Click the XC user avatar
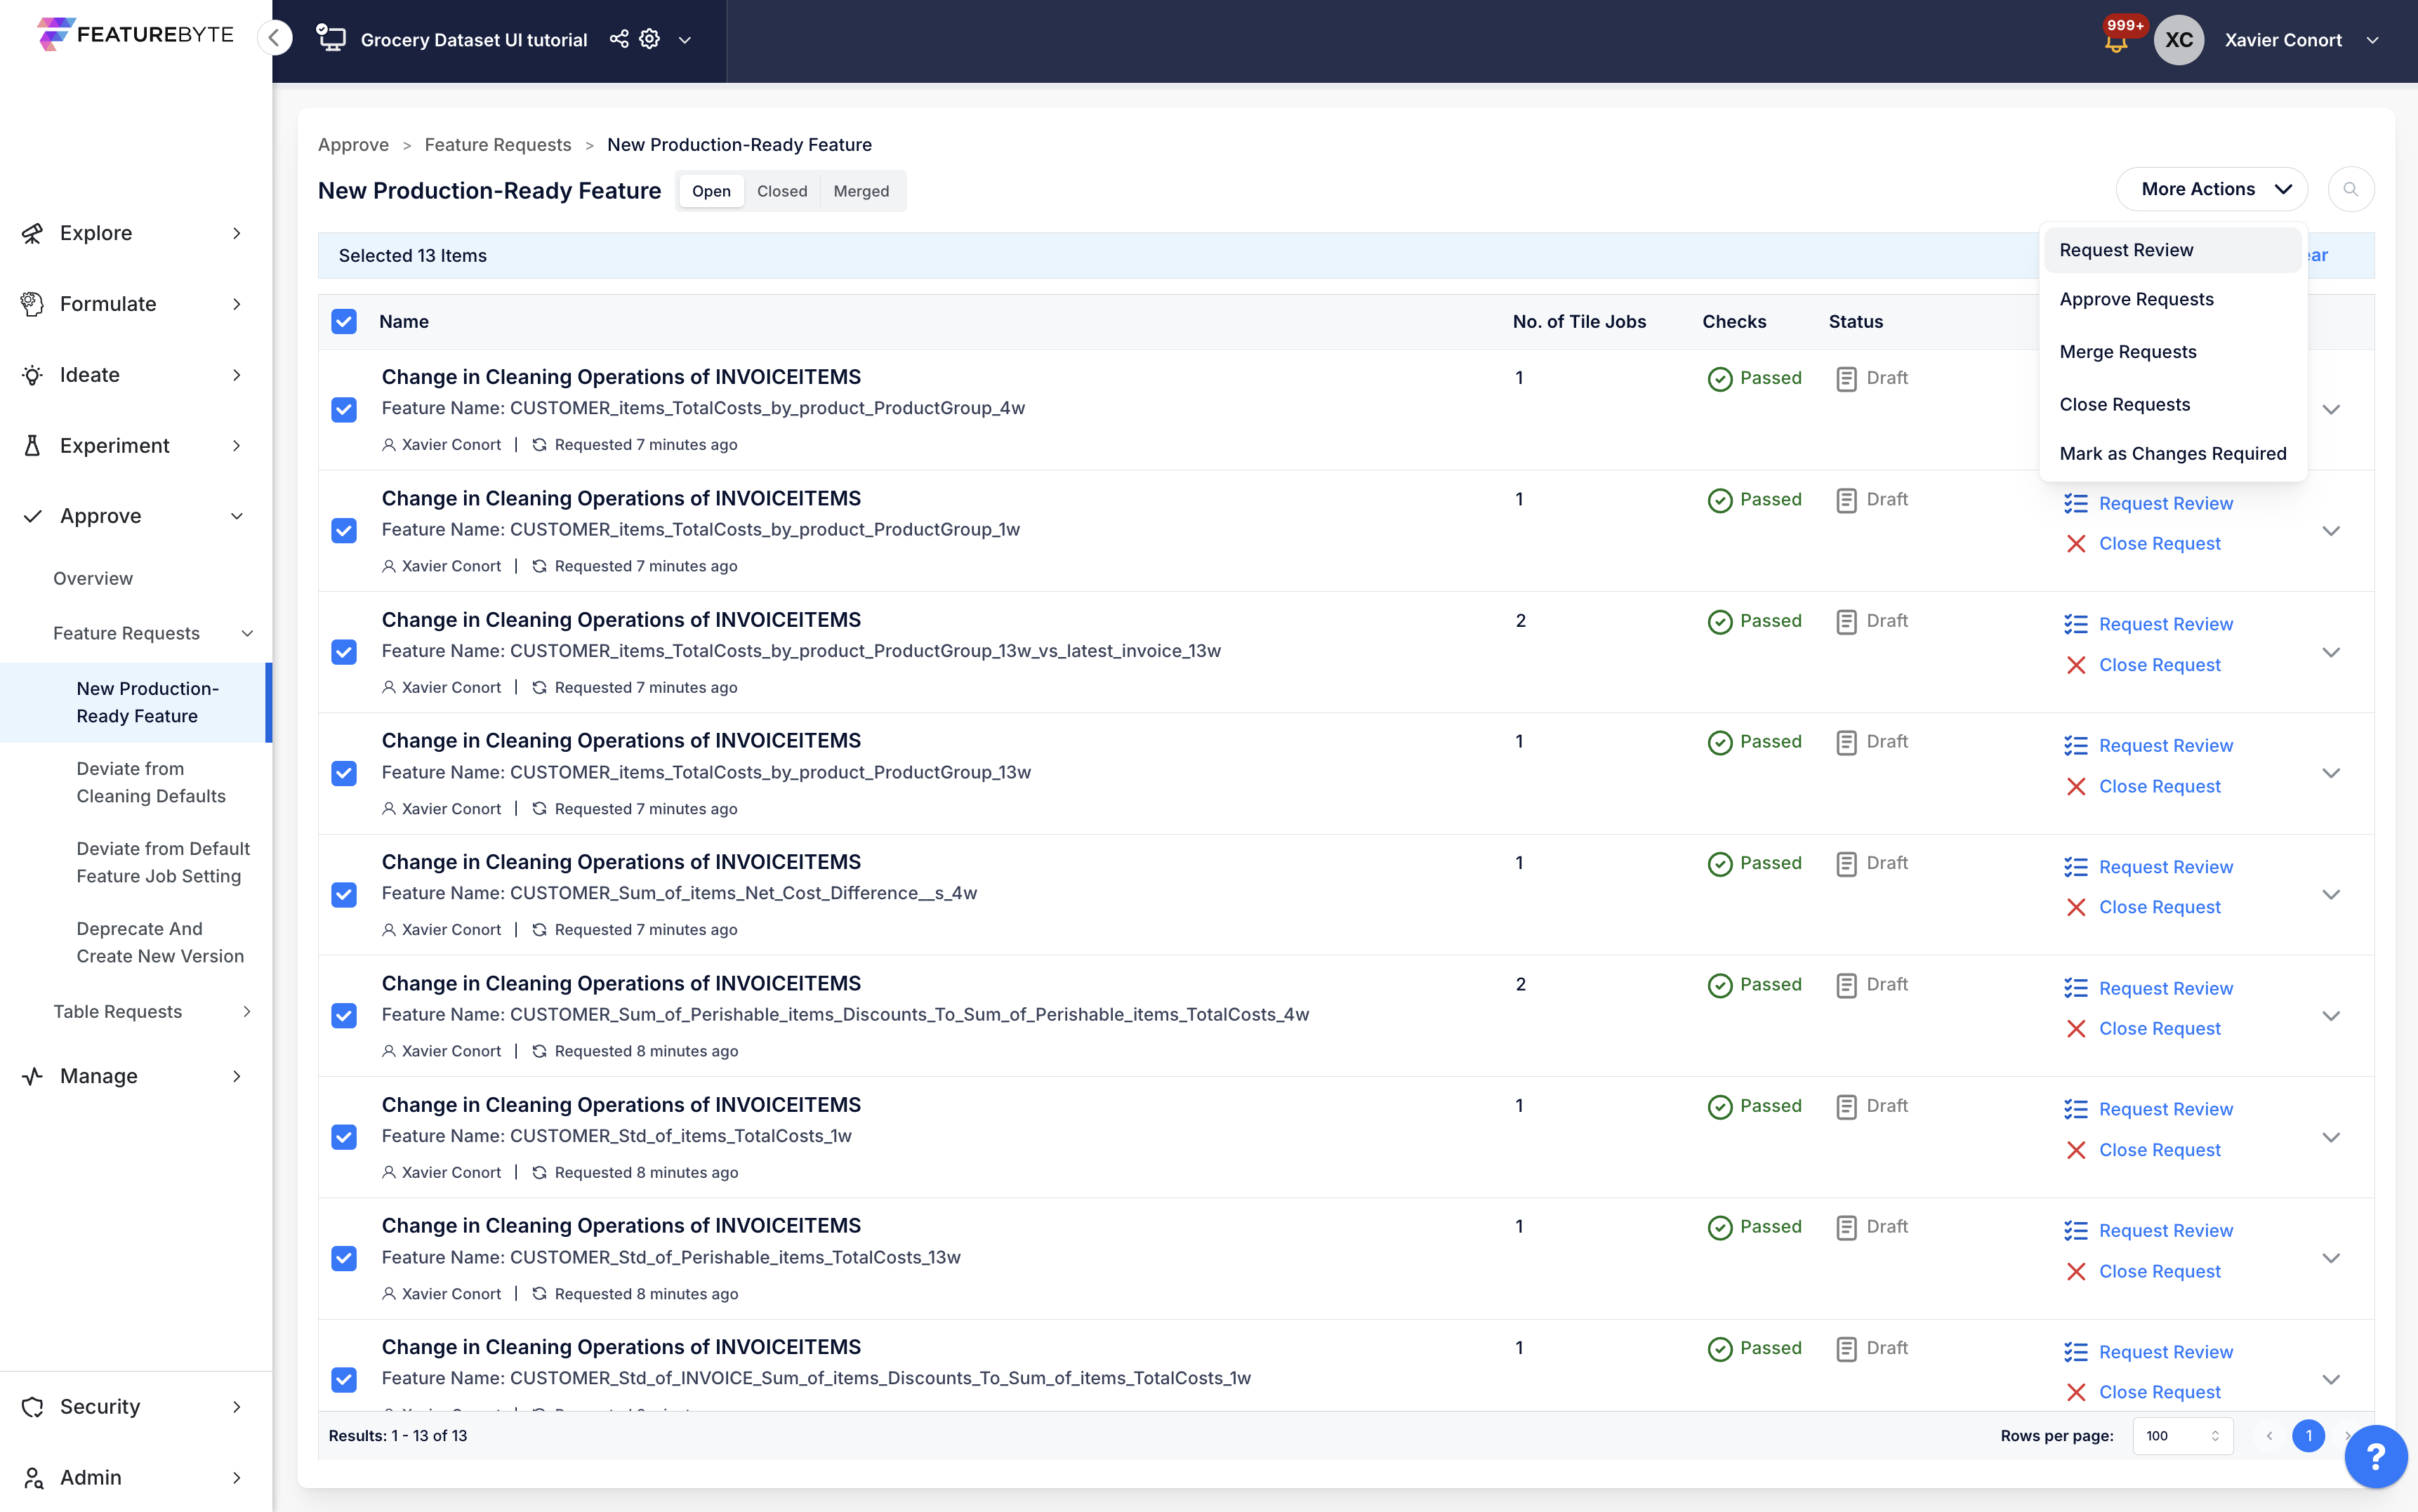The width and height of the screenshot is (2418, 1512). pos(2179,40)
